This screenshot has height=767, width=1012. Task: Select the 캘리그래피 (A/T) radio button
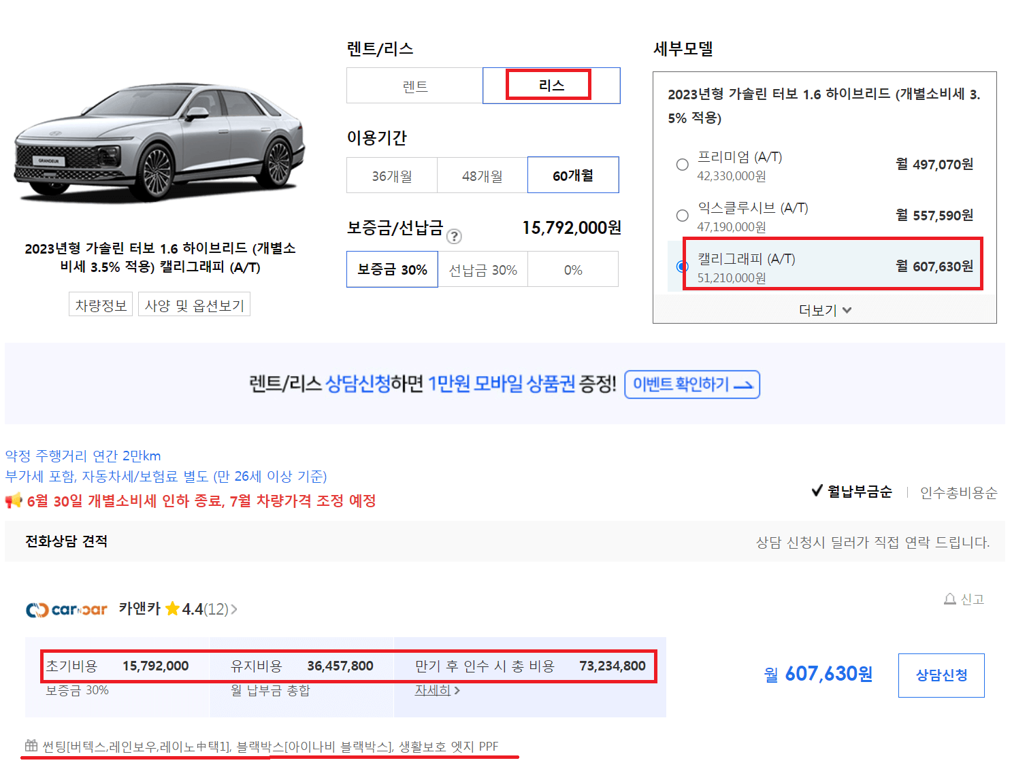pyautogui.click(x=682, y=267)
